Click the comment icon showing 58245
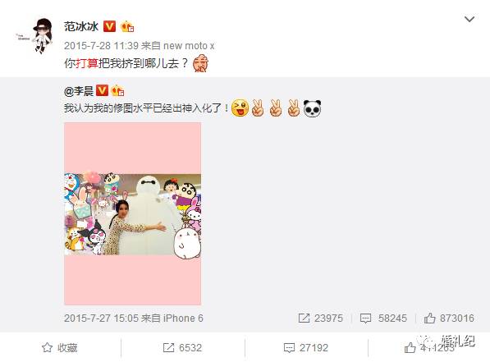490x362 pixels. [x=365, y=318]
